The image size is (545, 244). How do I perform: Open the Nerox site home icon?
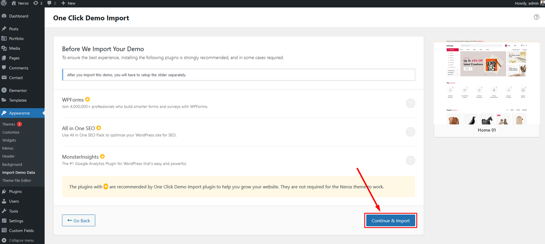click(x=14, y=3)
